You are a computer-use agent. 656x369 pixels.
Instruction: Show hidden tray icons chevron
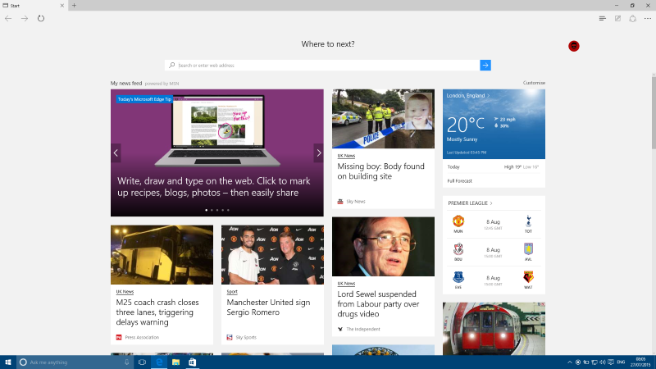[569, 362]
